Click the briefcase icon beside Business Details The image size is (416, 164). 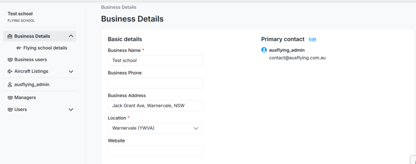[x=10, y=36]
